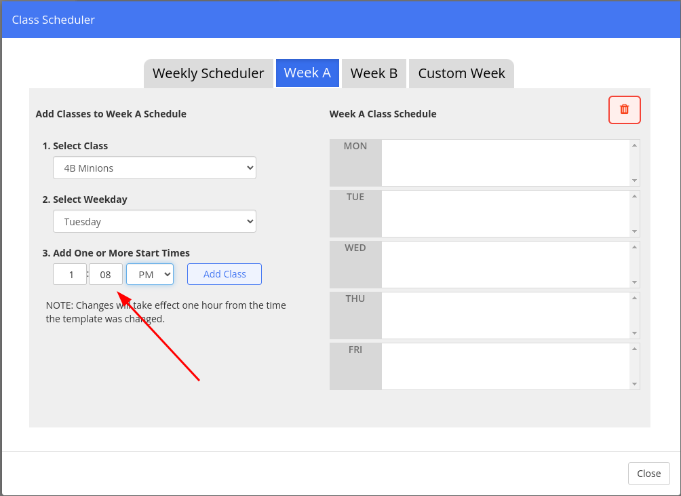The width and height of the screenshot is (681, 496).
Task: Open the AM/PM dropdown
Action: click(x=150, y=275)
